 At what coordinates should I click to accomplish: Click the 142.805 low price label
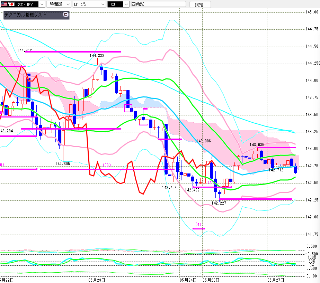pos(63,164)
